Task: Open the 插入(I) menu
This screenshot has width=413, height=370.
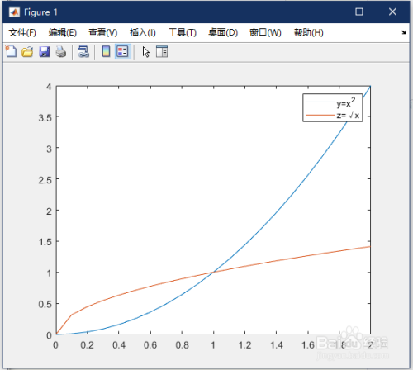Action: (x=143, y=32)
